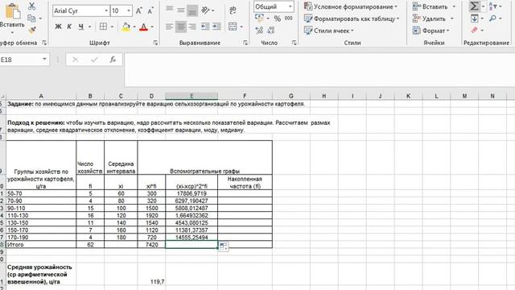Expand font color dropdown arrow
The height and width of the screenshot is (290, 515).
tap(152, 27)
